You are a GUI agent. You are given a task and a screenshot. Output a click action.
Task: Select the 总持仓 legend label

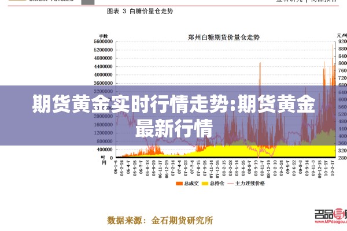coord(217,184)
